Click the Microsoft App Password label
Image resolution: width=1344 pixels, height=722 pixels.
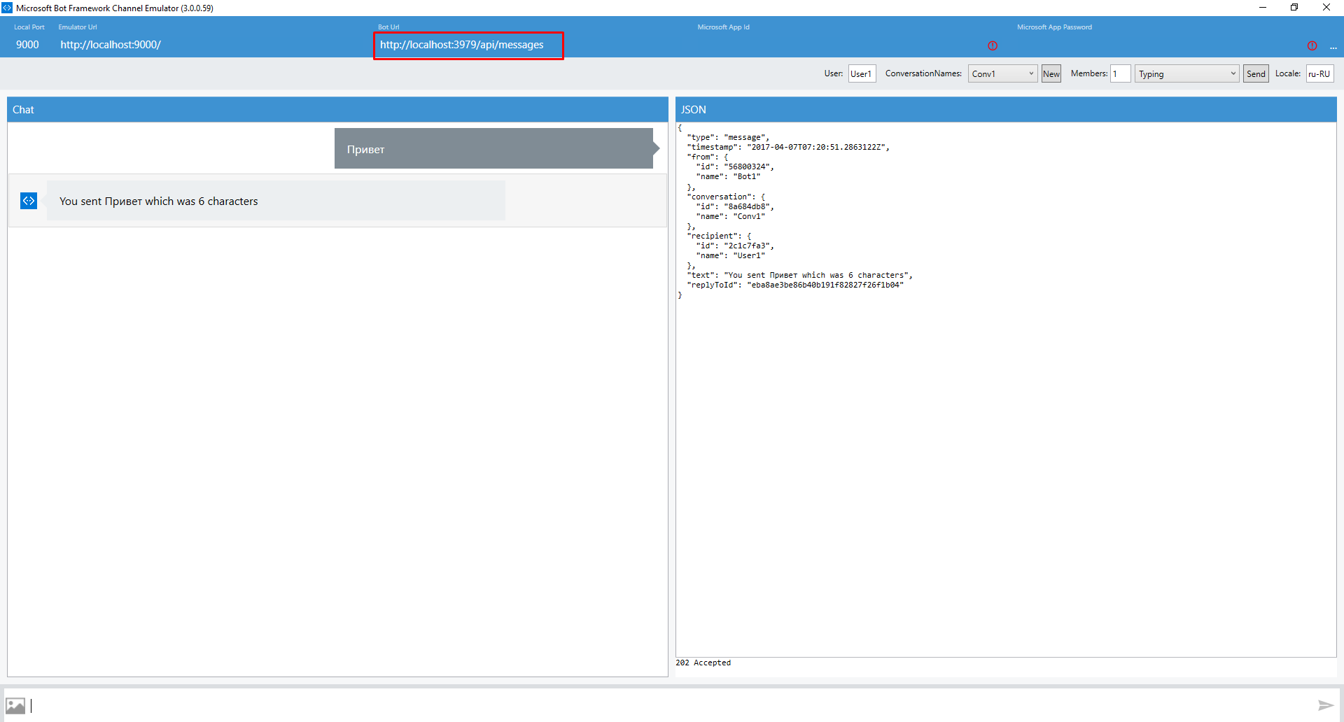point(1054,27)
